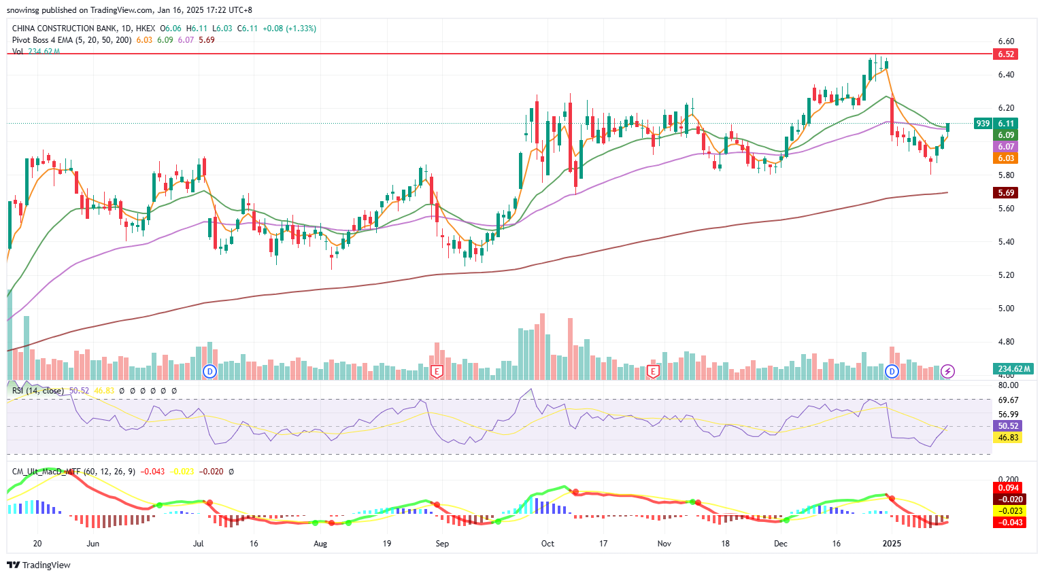This screenshot has width=1044, height=577.
Task: Click the orange 6.03 EMA label
Action: pyautogui.click(x=1006, y=158)
